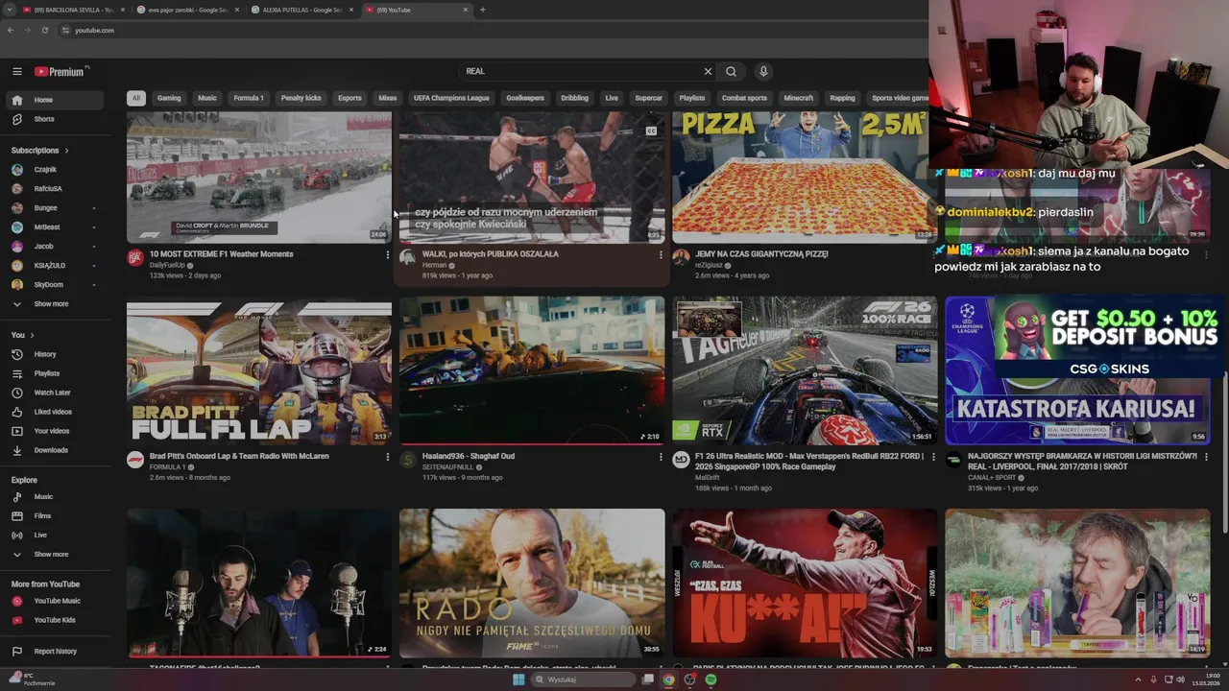The height and width of the screenshot is (691, 1229).
Task: Click the YouTube Premium logo
Action: (60, 71)
